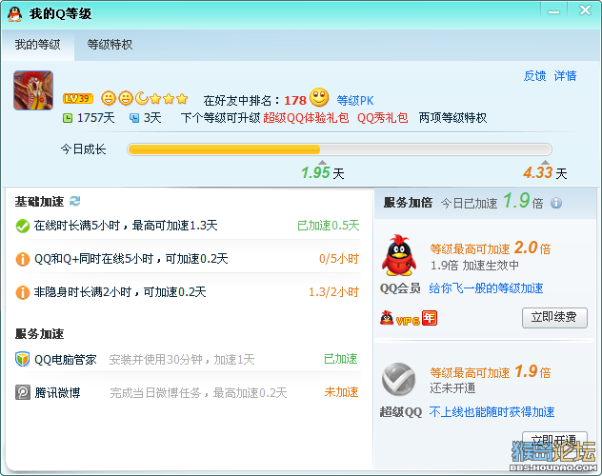Click the blue clock icon beside 3天
The image size is (602, 476).
[134, 118]
